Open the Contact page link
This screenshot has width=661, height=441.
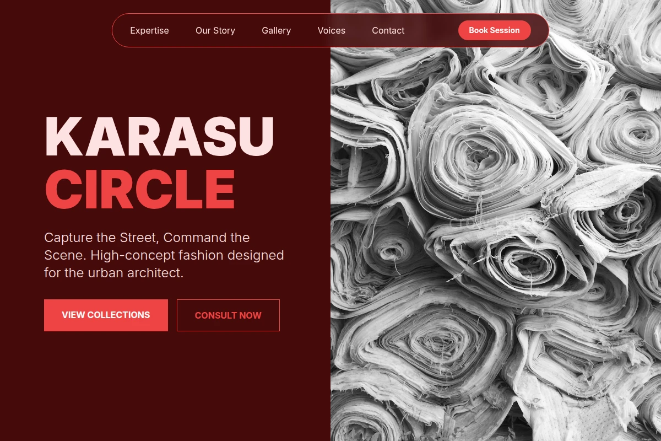[x=388, y=31]
